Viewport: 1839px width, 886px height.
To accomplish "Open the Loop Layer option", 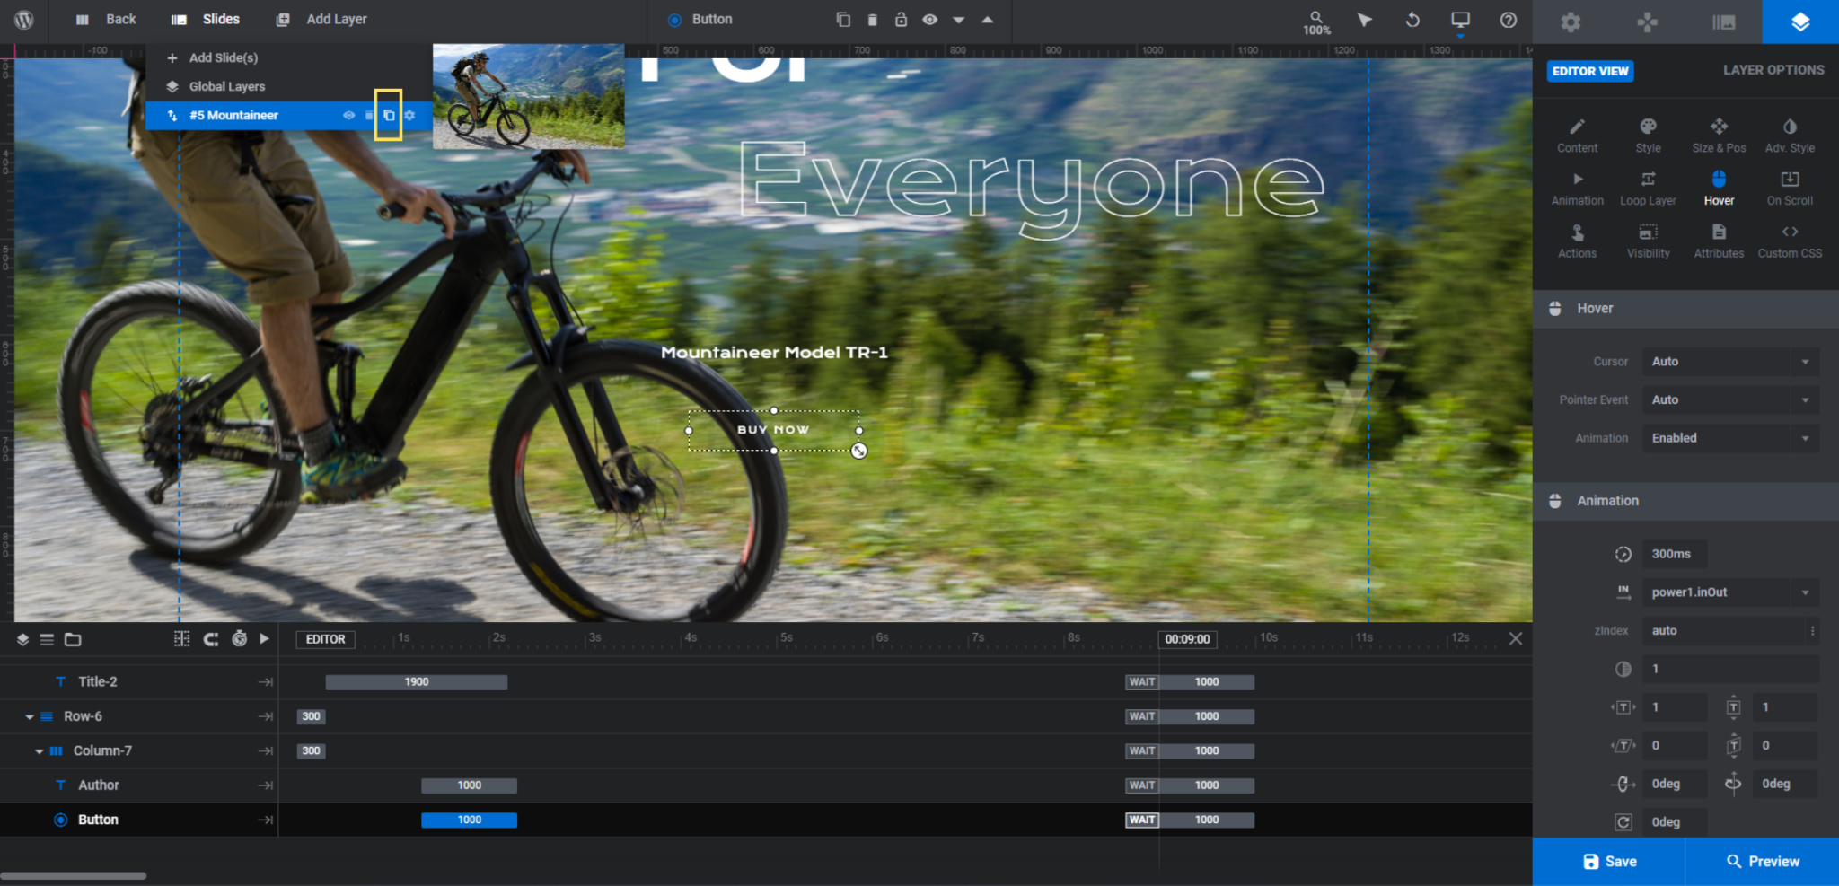I will [x=1648, y=189].
